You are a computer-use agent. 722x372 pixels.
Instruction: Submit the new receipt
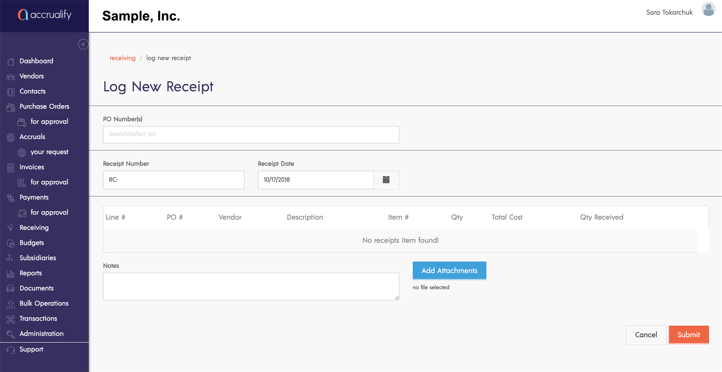point(689,335)
